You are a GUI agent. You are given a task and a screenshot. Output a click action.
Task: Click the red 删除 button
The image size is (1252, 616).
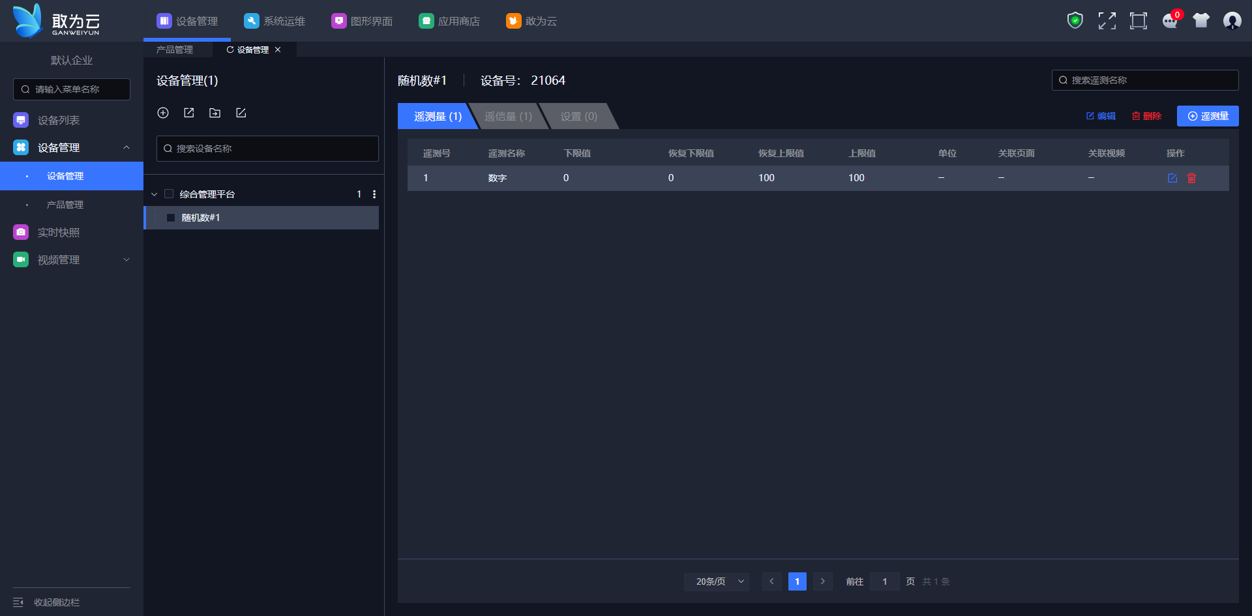point(1147,116)
